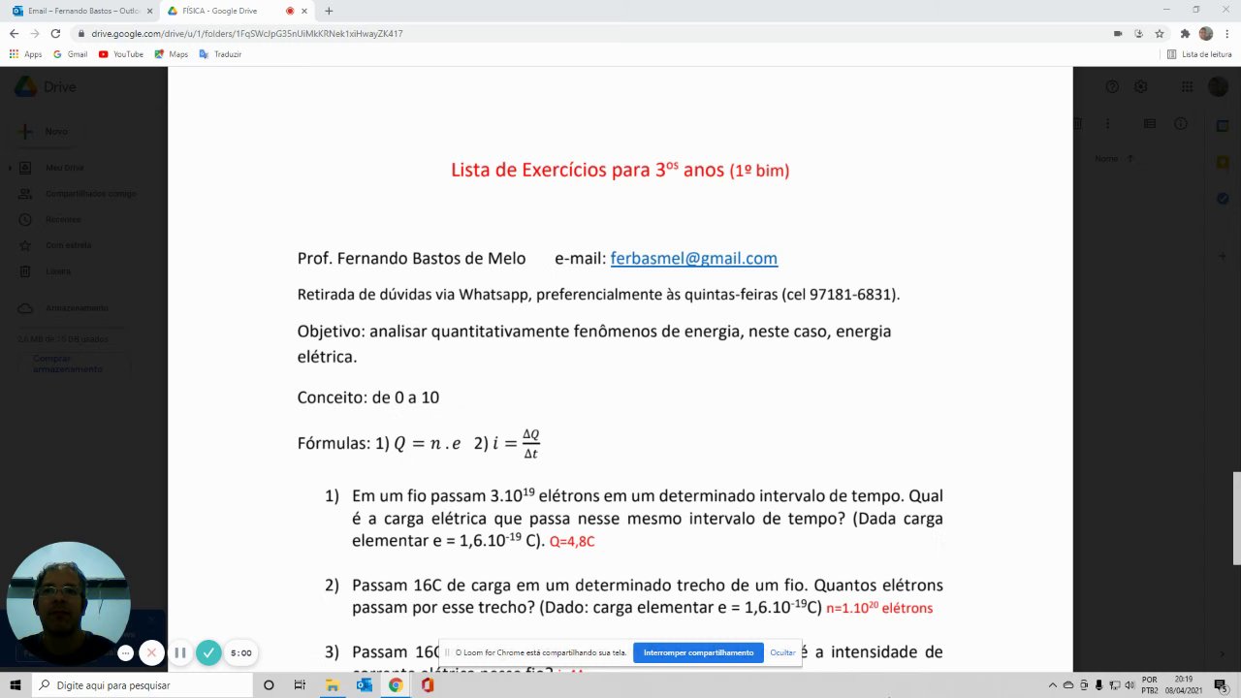Sort by the 'Nome' column header
Screen dimensions: 1241x698
1106,158
